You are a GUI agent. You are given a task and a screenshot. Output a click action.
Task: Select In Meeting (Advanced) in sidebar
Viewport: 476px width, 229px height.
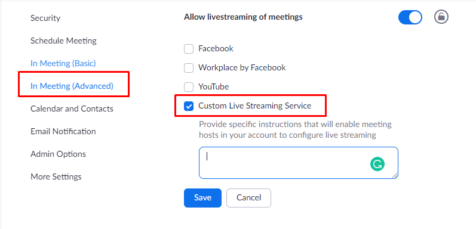72,86
